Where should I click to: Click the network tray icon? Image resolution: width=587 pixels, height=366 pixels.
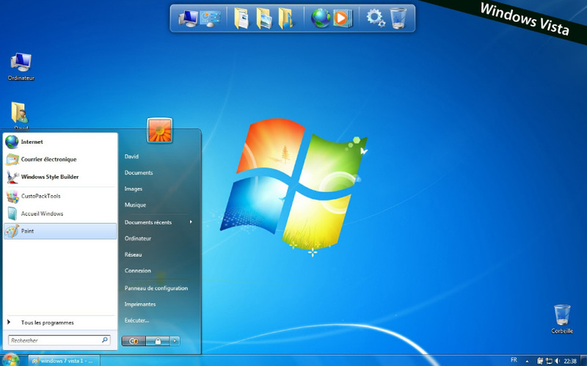point(549,361)
